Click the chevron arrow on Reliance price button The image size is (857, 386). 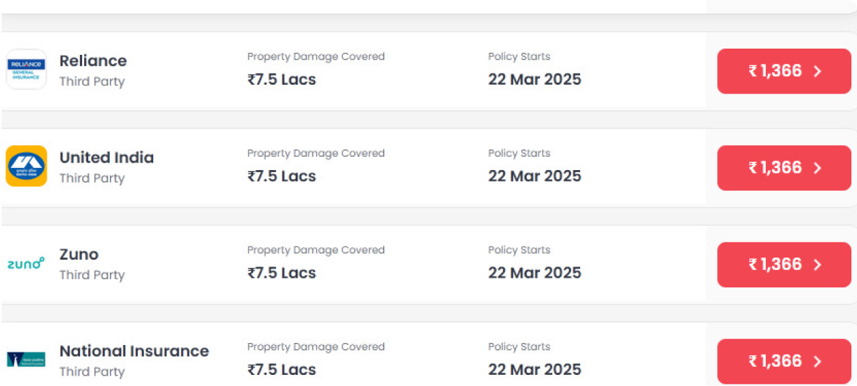pos(817,71)
